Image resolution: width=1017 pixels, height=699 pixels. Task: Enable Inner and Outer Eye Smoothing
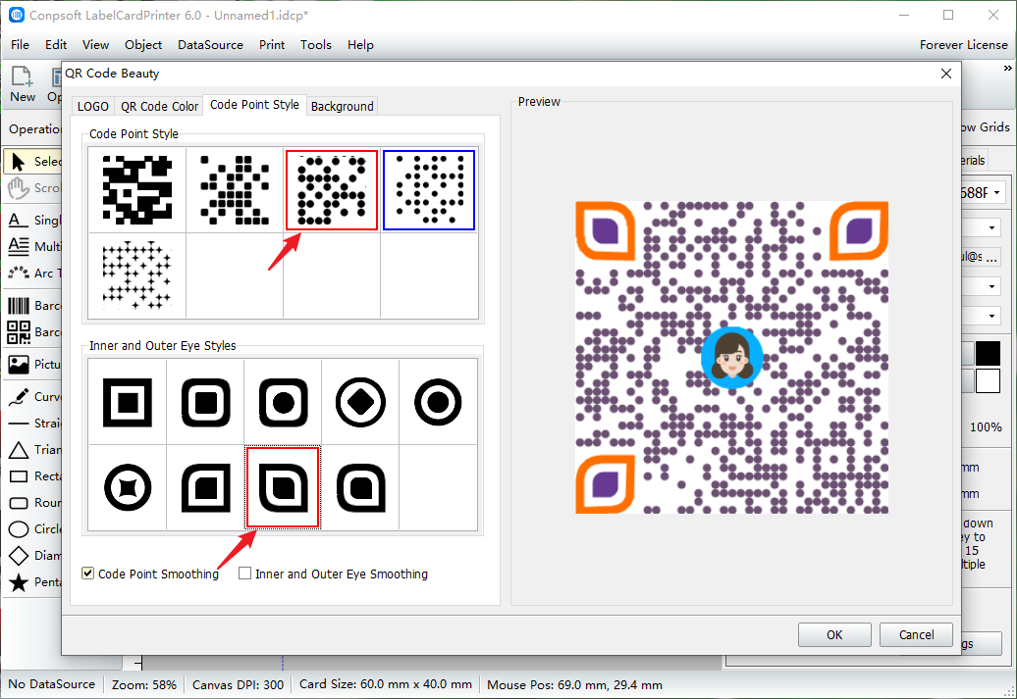(x=244, y=574)
